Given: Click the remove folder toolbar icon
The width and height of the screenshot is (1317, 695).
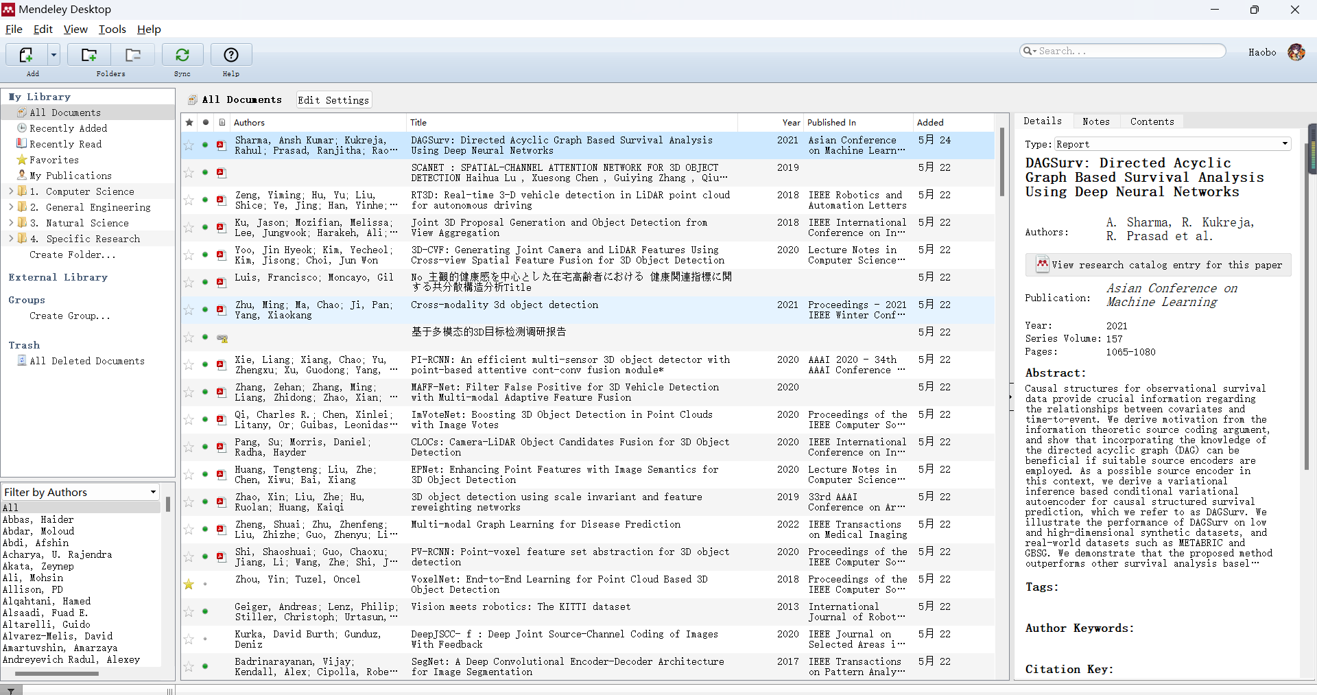Looking at the screenshot, I should (133, 55).
